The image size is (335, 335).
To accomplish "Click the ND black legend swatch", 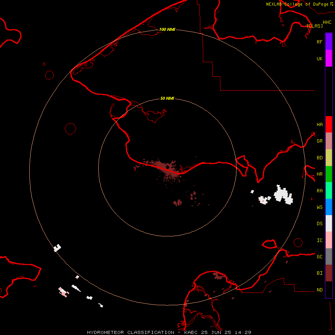I will (329, 290).
